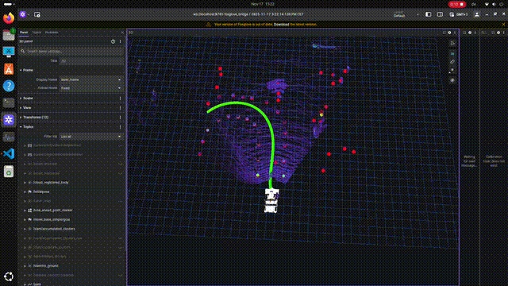The height and width of the screenshot is (286, 508).
Task: Toggle fullscreen for the 3D panel
Action: click(x=444, y=33)
